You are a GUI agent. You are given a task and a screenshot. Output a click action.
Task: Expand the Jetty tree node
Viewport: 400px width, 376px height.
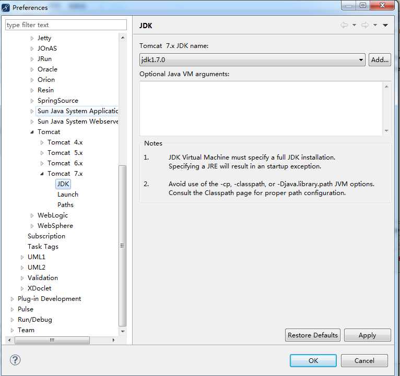[x=32, y=38]
